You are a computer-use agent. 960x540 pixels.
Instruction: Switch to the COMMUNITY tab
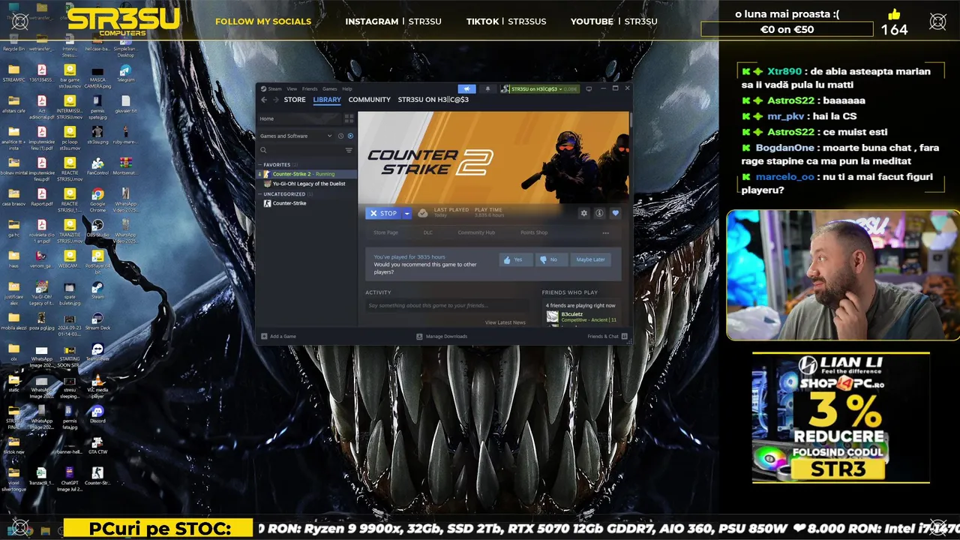pyautogui.click(x=369, y=100)
